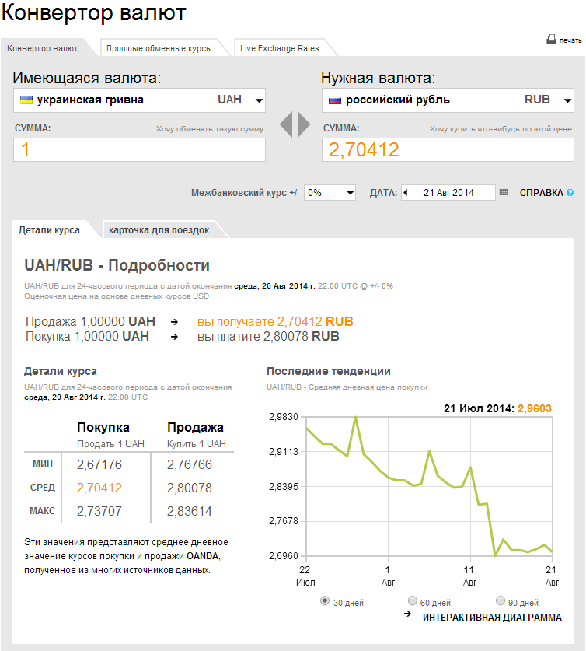This screenshot has width=586, height=651.
Task: Click the 2,9830 y-axis label
Action: [284, 416]
